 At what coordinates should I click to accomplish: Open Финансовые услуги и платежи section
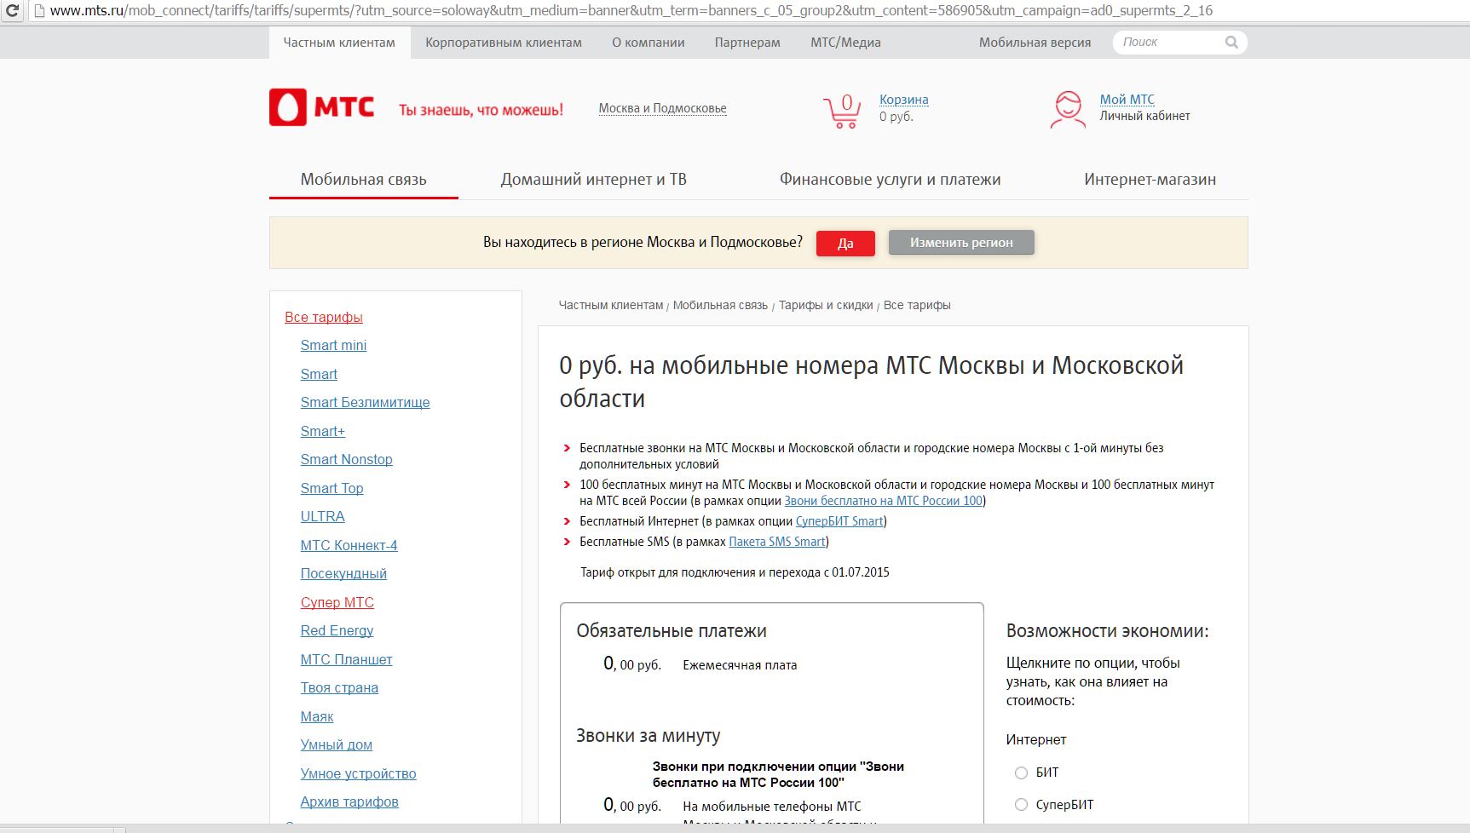891,180
